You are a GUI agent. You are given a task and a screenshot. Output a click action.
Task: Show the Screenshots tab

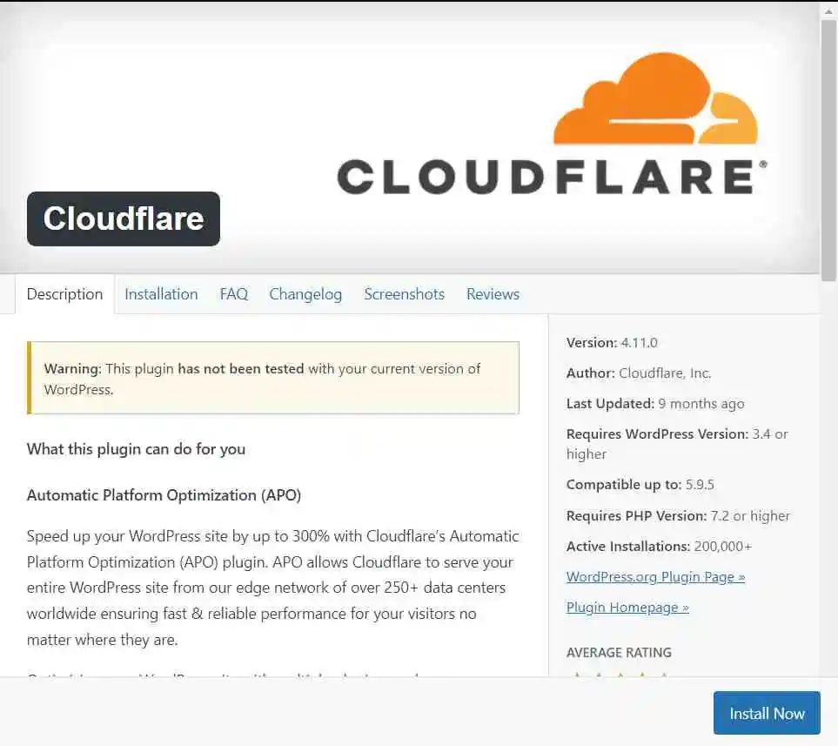coord(404,294)
